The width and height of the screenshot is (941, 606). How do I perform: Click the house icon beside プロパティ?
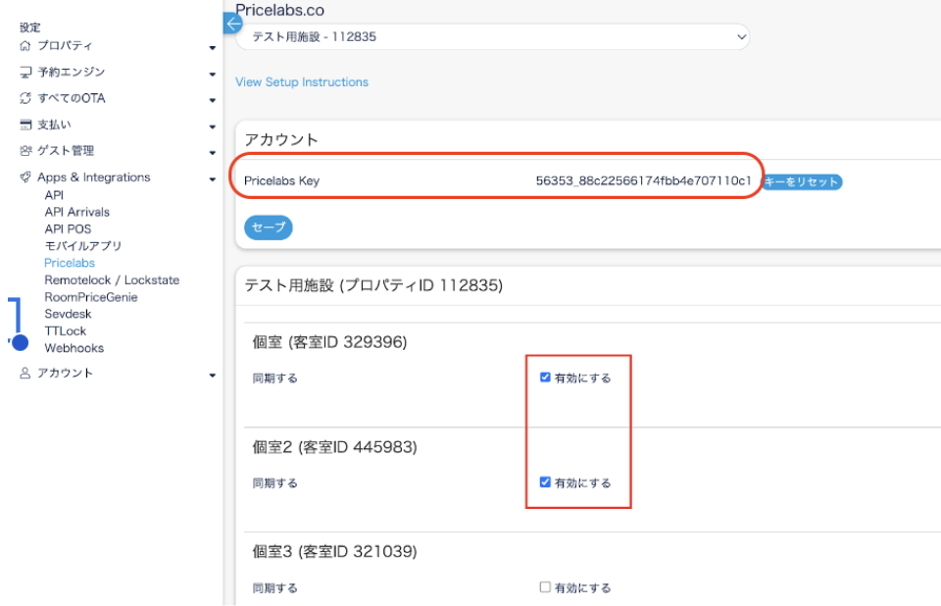click(x=25, y=46)
